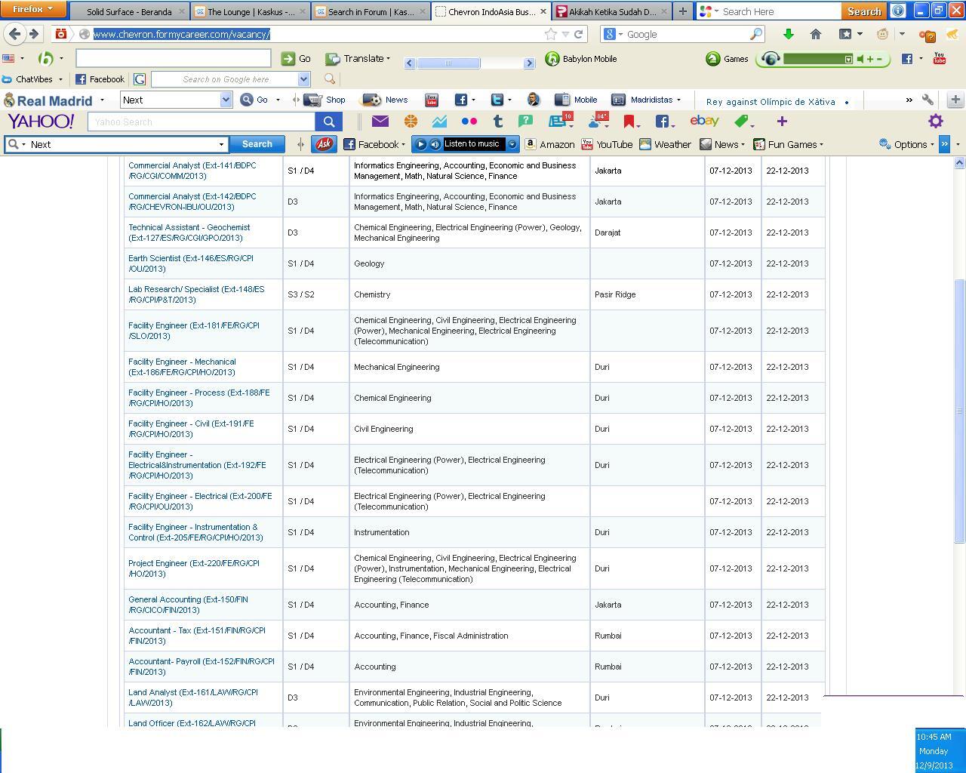Open Yahoo Mail envelope icon
Viewport: 966px width, 773px height.
pos(380,121)
